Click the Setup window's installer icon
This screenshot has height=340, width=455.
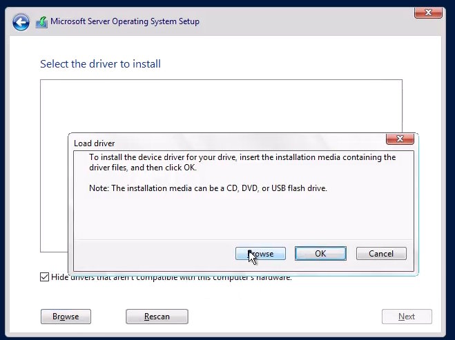42,22
